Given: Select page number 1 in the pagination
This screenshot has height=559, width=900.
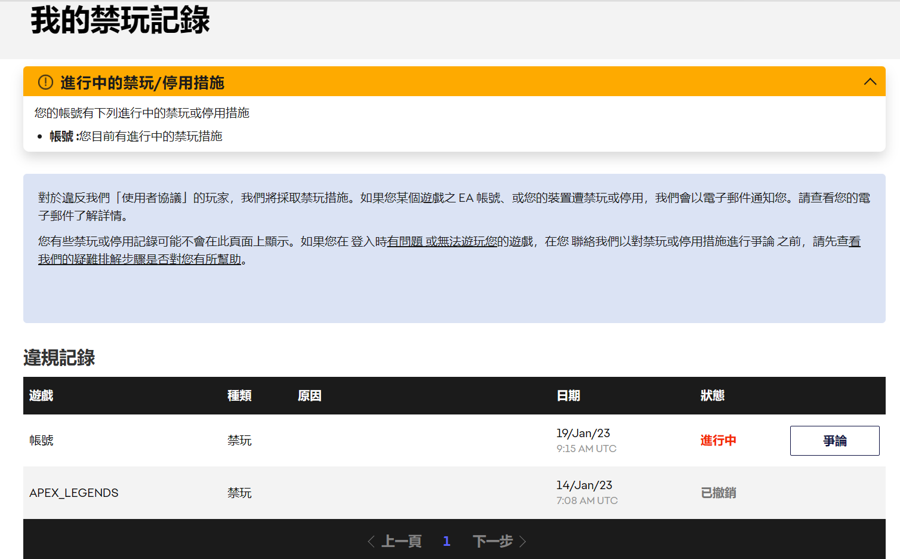Looking at the screenshot, I should coord(446,542).
